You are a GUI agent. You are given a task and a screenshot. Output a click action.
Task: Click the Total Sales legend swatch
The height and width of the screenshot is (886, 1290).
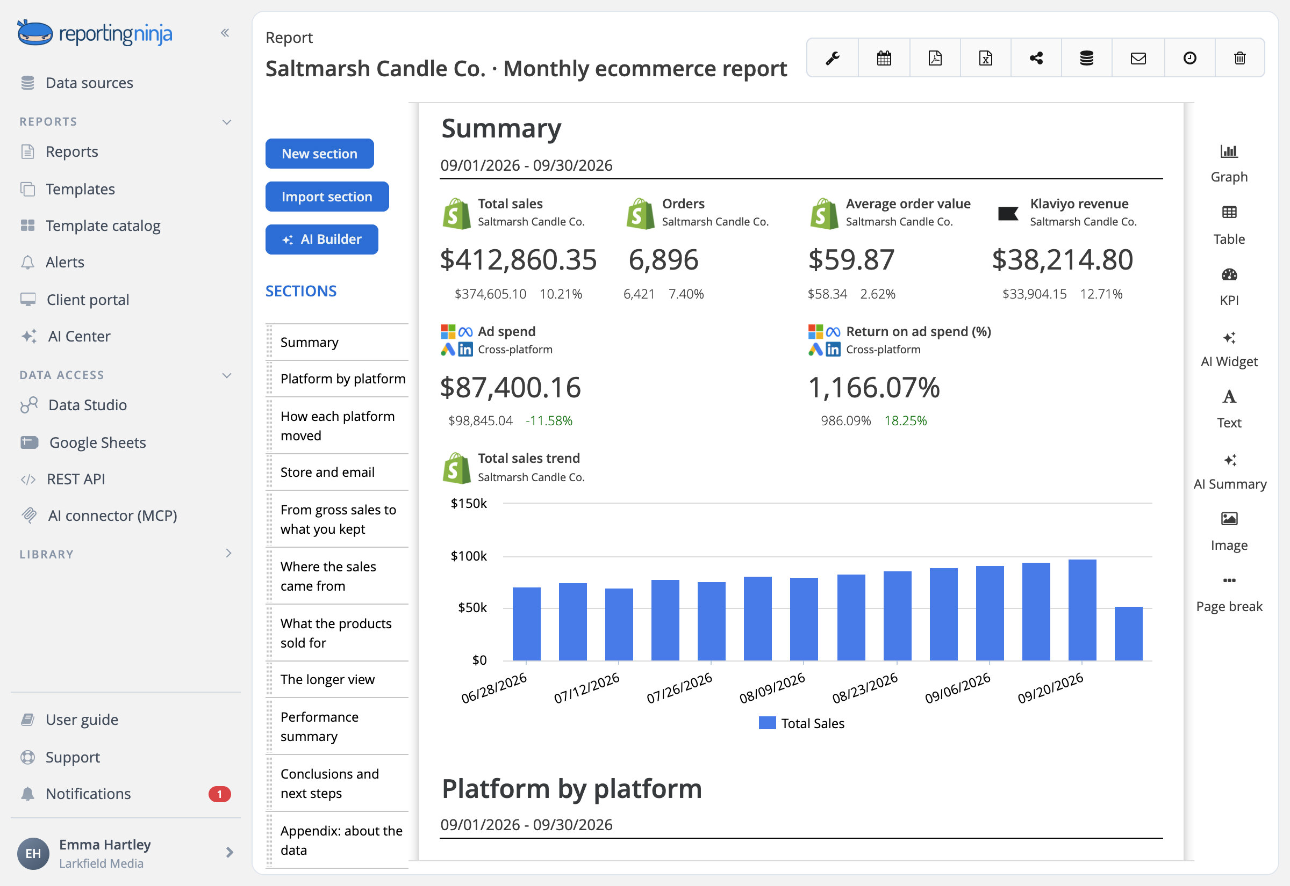766,723
